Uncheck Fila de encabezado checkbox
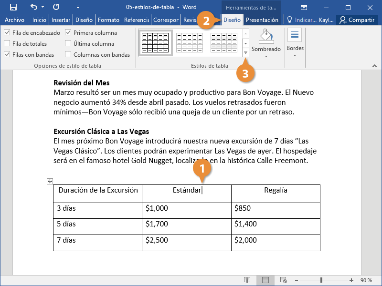The image size is (382, 286). [x=7, y=32]
